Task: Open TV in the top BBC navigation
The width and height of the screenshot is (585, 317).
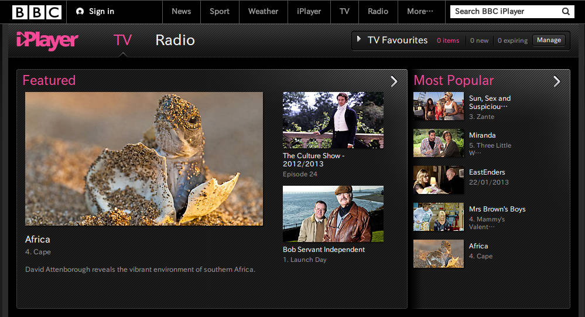Action: (344, 12)
